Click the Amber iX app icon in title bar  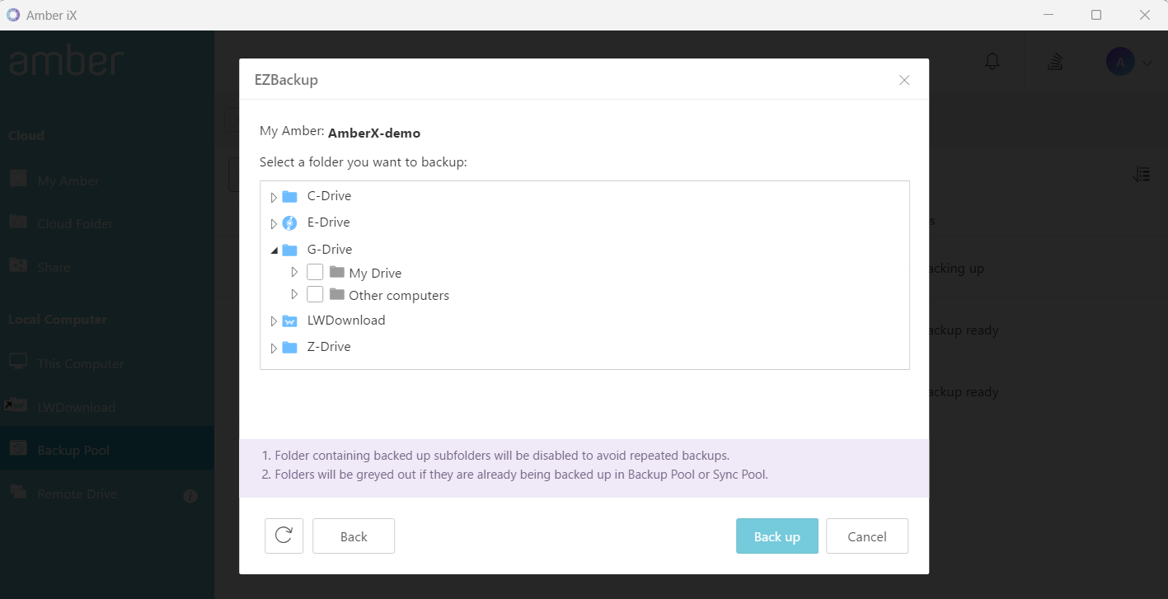[x=13, y=15]
